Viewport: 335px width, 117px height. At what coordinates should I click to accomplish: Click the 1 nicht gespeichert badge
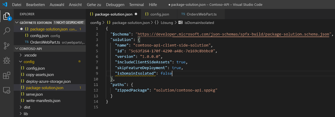coord(69,23)
